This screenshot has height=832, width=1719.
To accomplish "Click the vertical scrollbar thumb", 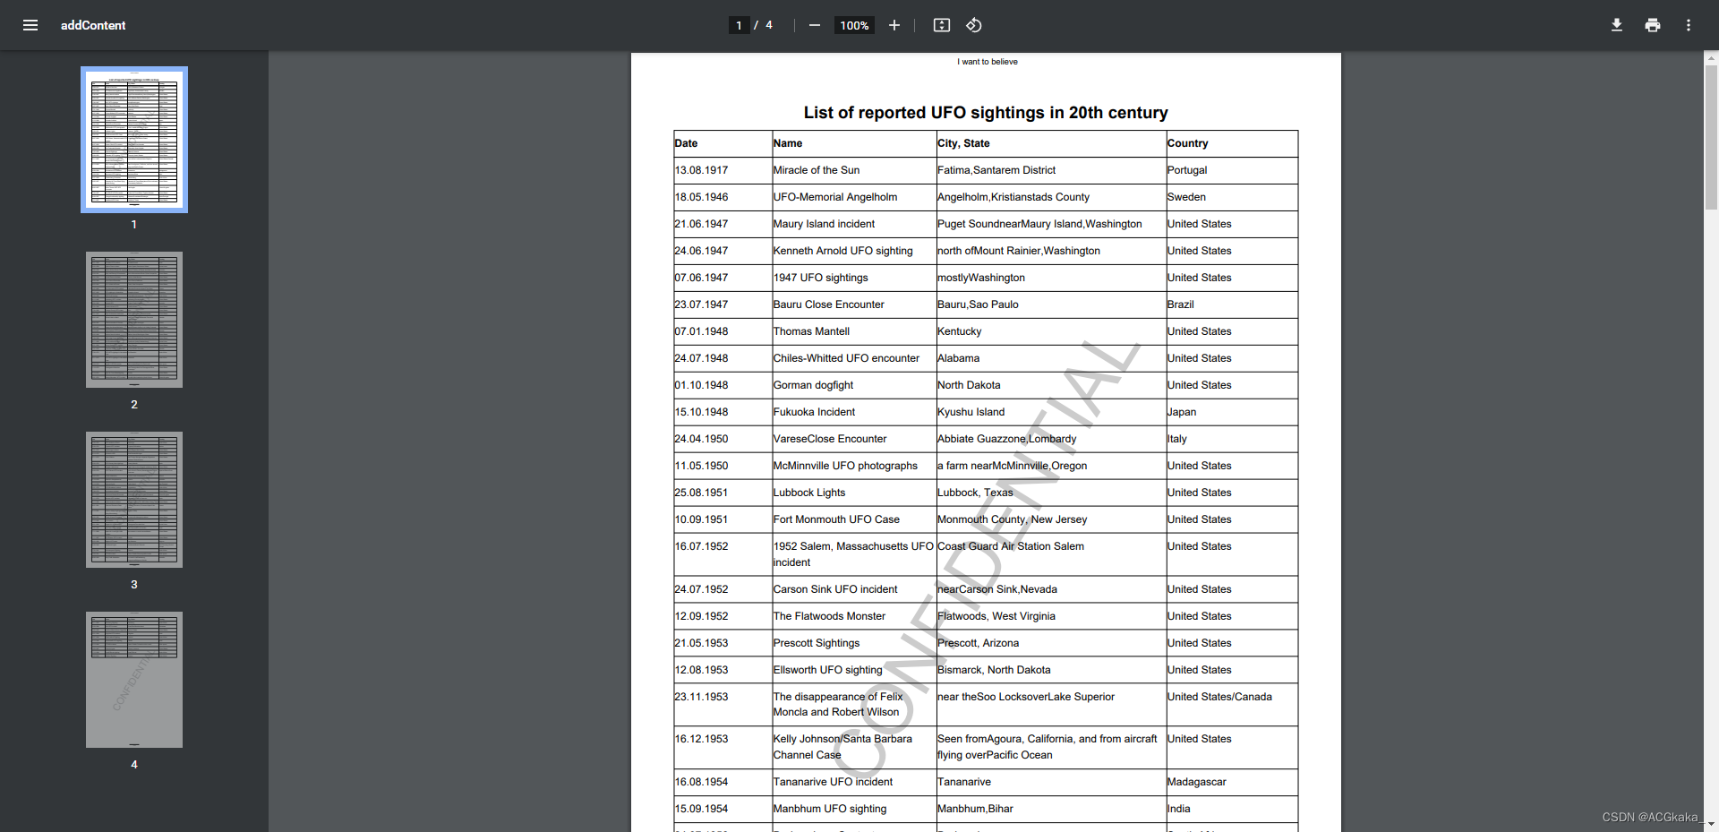I will tap(1711, 137).
